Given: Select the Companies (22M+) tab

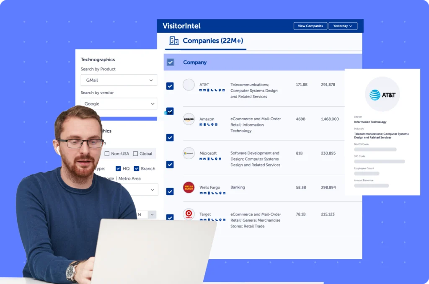Looking at the screenshot, I should 206,41.
